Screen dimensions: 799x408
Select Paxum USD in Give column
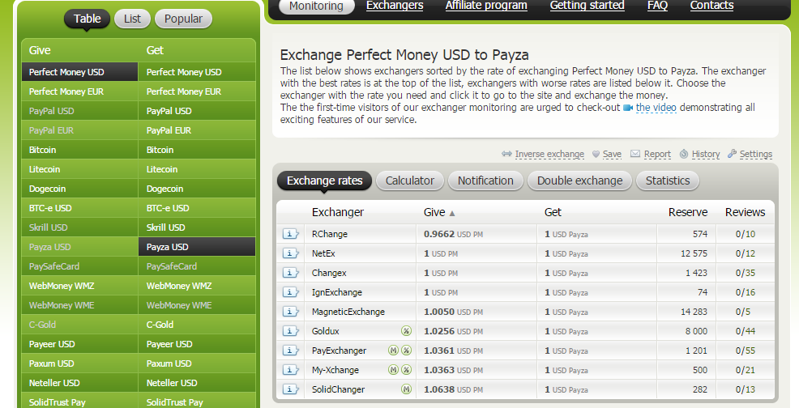(80, 363)
